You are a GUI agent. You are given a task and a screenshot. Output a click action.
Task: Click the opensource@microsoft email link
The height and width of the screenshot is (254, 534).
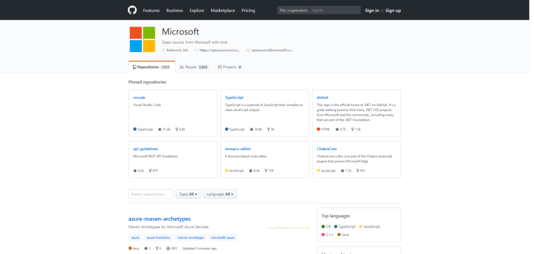click(272, 50)
